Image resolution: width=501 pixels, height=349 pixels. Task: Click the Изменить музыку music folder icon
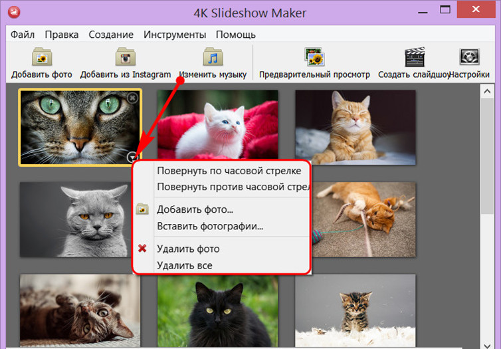click(x=213, y=57)
